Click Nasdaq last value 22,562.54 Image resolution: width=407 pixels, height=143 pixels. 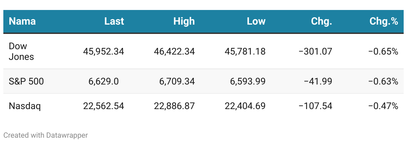103,106
